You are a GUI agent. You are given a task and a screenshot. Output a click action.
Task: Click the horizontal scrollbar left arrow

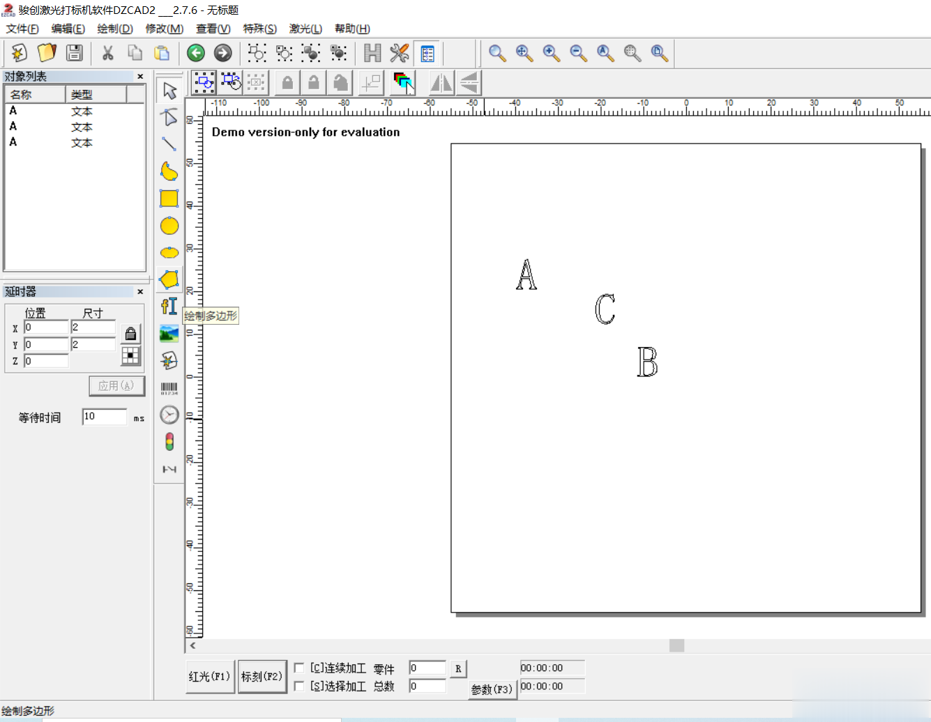click(x=192, y=646)
